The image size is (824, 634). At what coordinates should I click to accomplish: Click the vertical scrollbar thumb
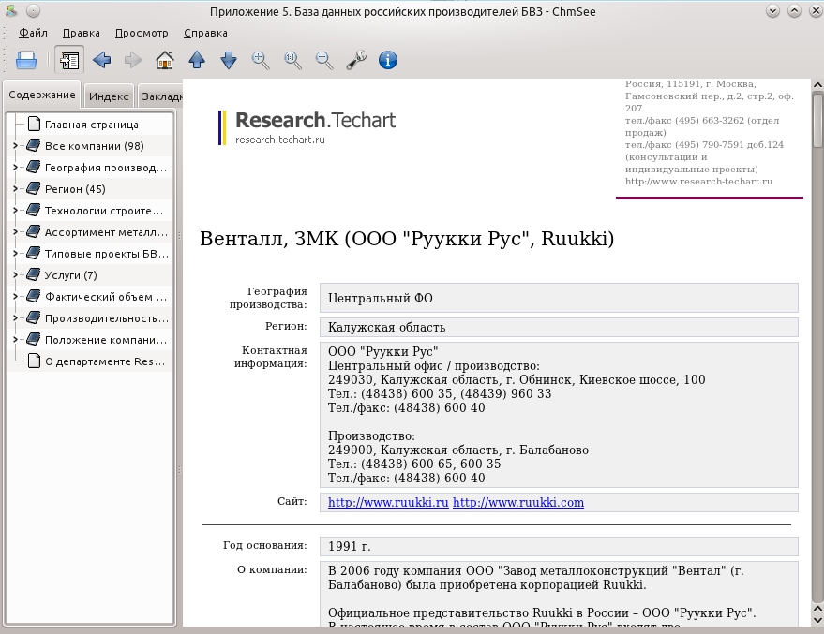point(817,120)
